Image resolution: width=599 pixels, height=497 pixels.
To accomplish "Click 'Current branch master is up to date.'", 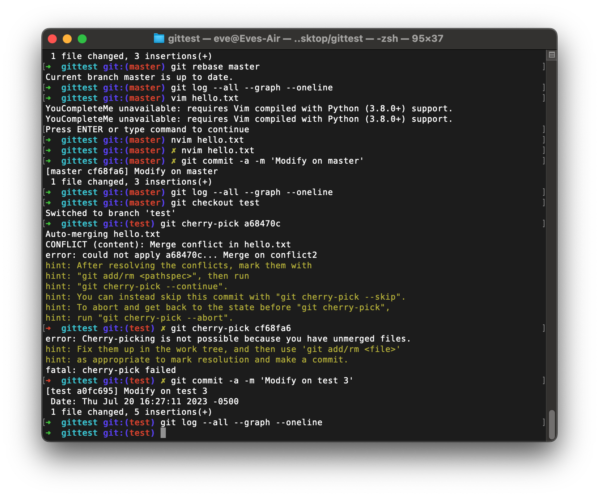I will (139, 77).
